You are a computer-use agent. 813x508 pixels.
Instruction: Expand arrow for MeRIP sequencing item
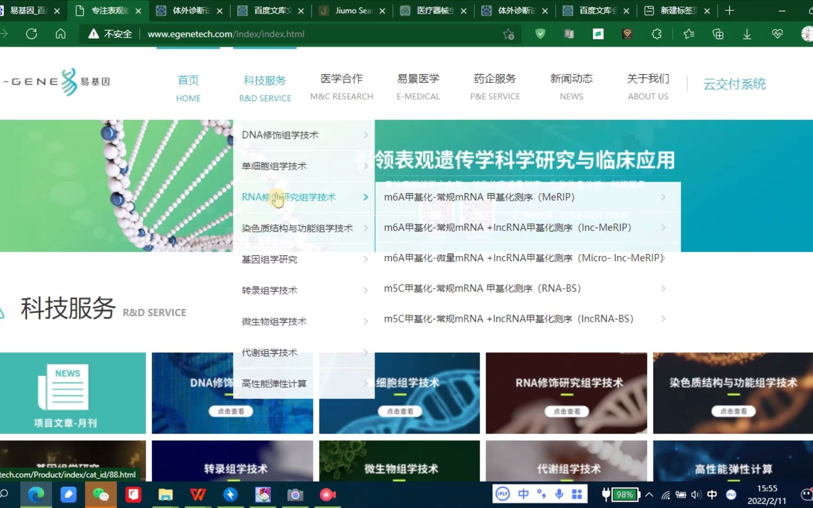(663, 197)
